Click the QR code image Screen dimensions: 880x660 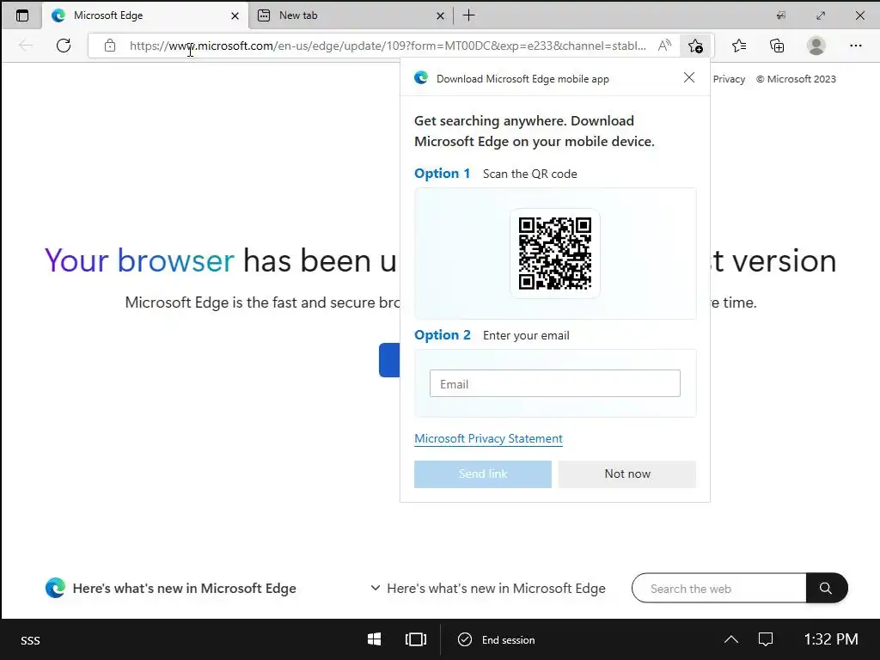[x=554, y=254]
